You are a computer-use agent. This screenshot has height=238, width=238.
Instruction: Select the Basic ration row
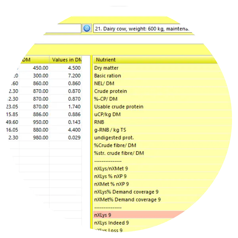tap(160, 76)
